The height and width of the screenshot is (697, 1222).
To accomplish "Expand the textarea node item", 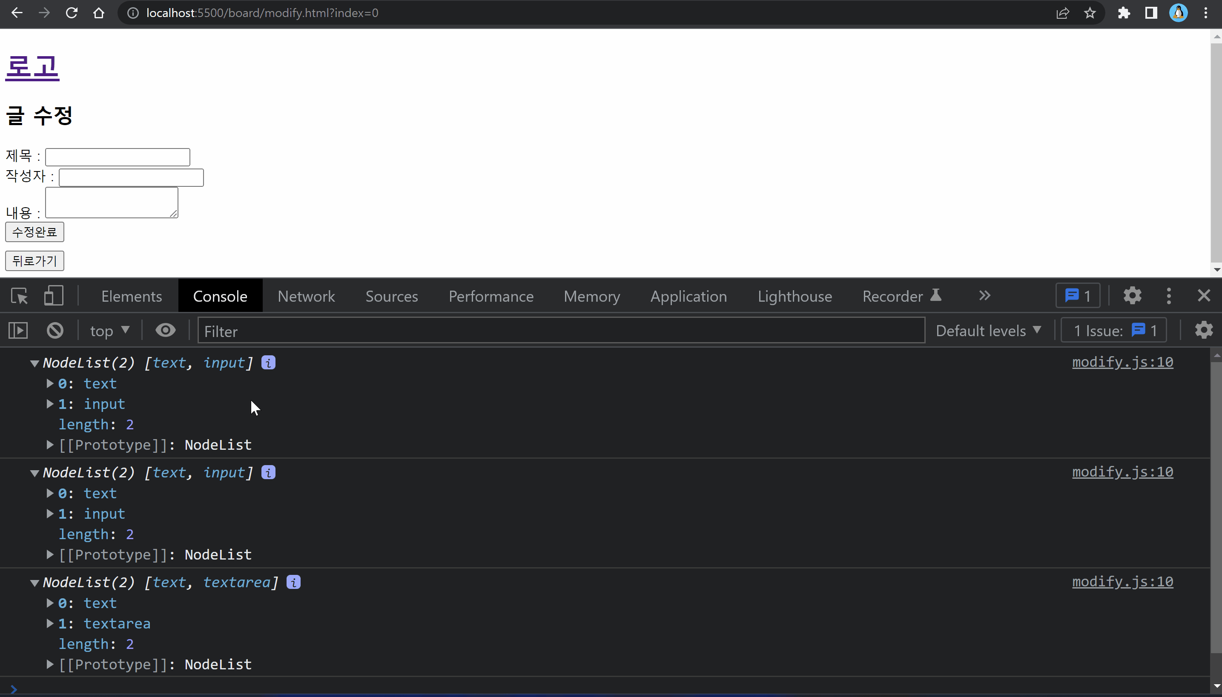I will pos(50,623).
